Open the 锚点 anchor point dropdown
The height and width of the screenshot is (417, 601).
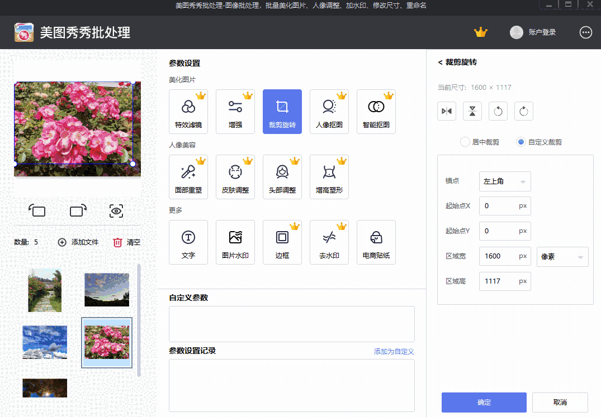[505, 181]
